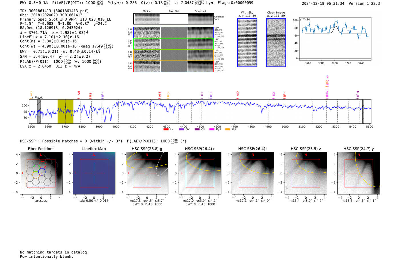Image resolution: width=400 pixels, height=272 pixels.
Task: Click the 'EW: 0.5±0.1Å' header value
Action: coord(34,3)
